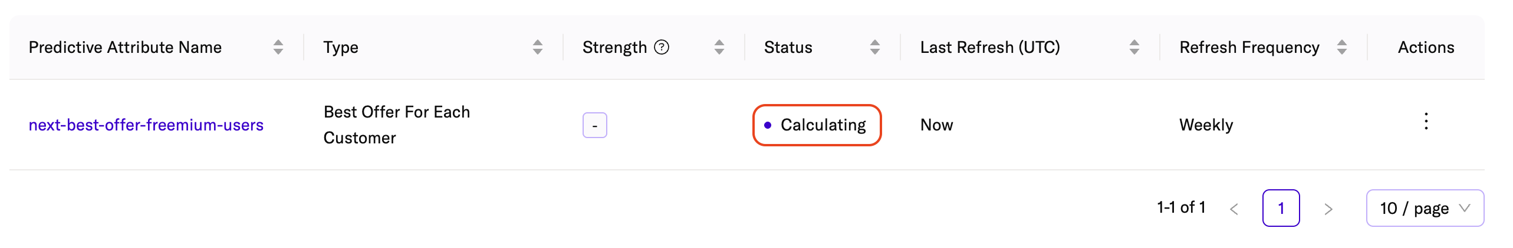Go to the next page arrow

pos(1328,209)
